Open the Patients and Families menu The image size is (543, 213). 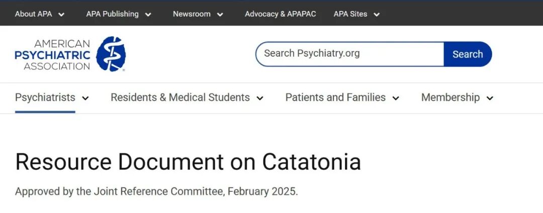click(335, 97)
